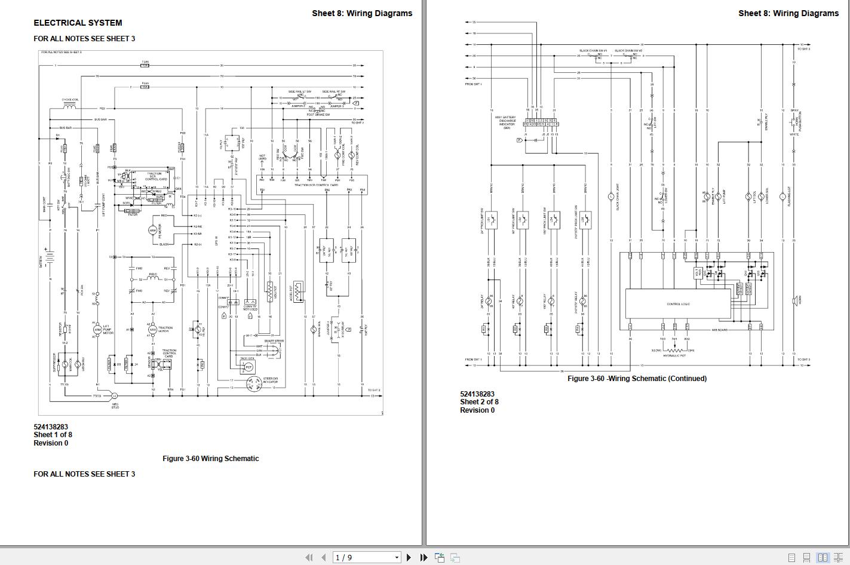The height and width of the screenshot is (565, 850).
Task: Select the left page 'Revision 0' text
Action: coord(51,443)
